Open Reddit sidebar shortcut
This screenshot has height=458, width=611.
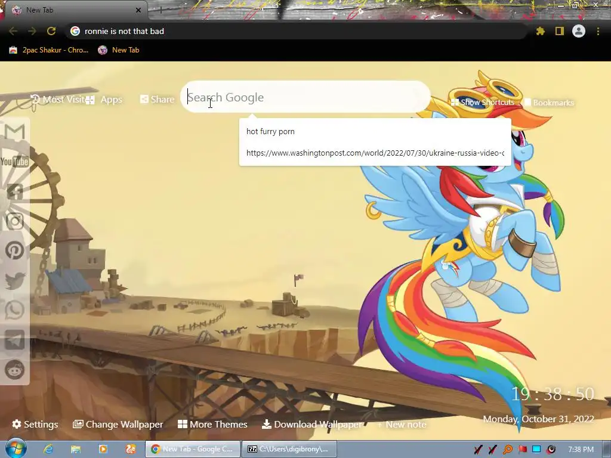click(x=15, y=370)
